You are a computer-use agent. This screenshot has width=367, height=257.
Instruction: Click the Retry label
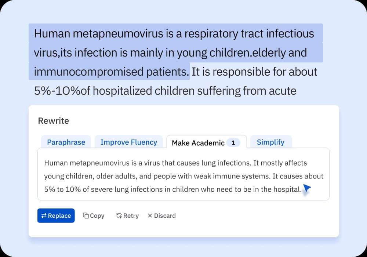[x=131, y=216]
